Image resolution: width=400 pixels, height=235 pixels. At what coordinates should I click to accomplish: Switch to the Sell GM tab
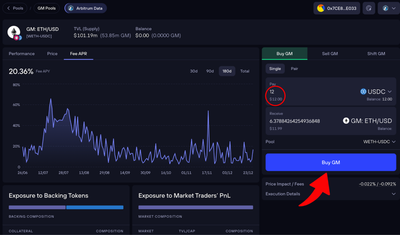pyautogui.click(x=330, y=54)
